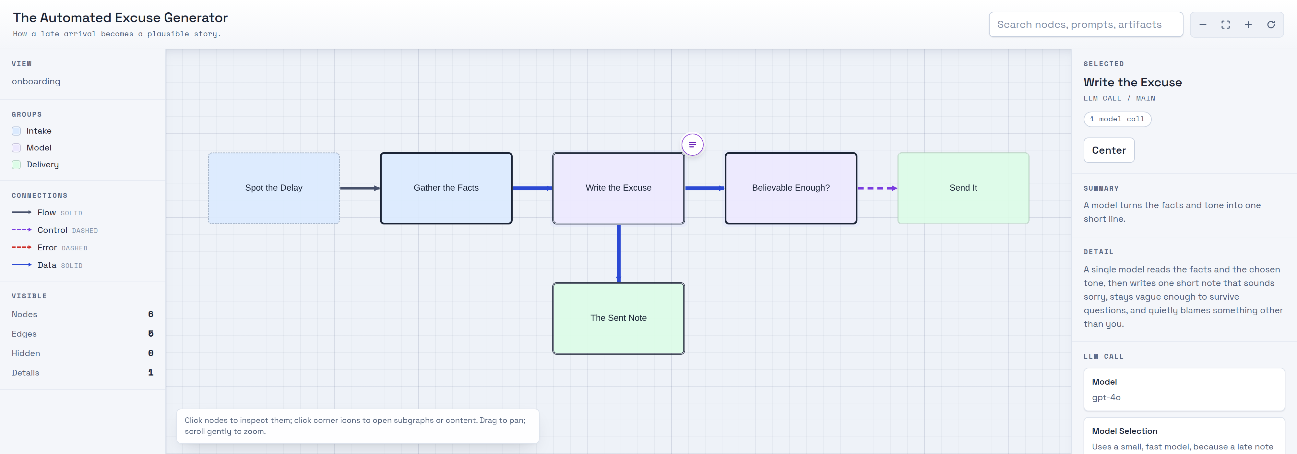Viewport: 1297px width, 454px height.
Task: Click the Nodes count row
Action: tap(83, 314)
